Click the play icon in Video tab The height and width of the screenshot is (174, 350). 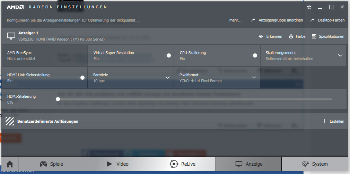[110, 164]
